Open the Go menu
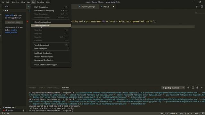 tap(29, 2)
